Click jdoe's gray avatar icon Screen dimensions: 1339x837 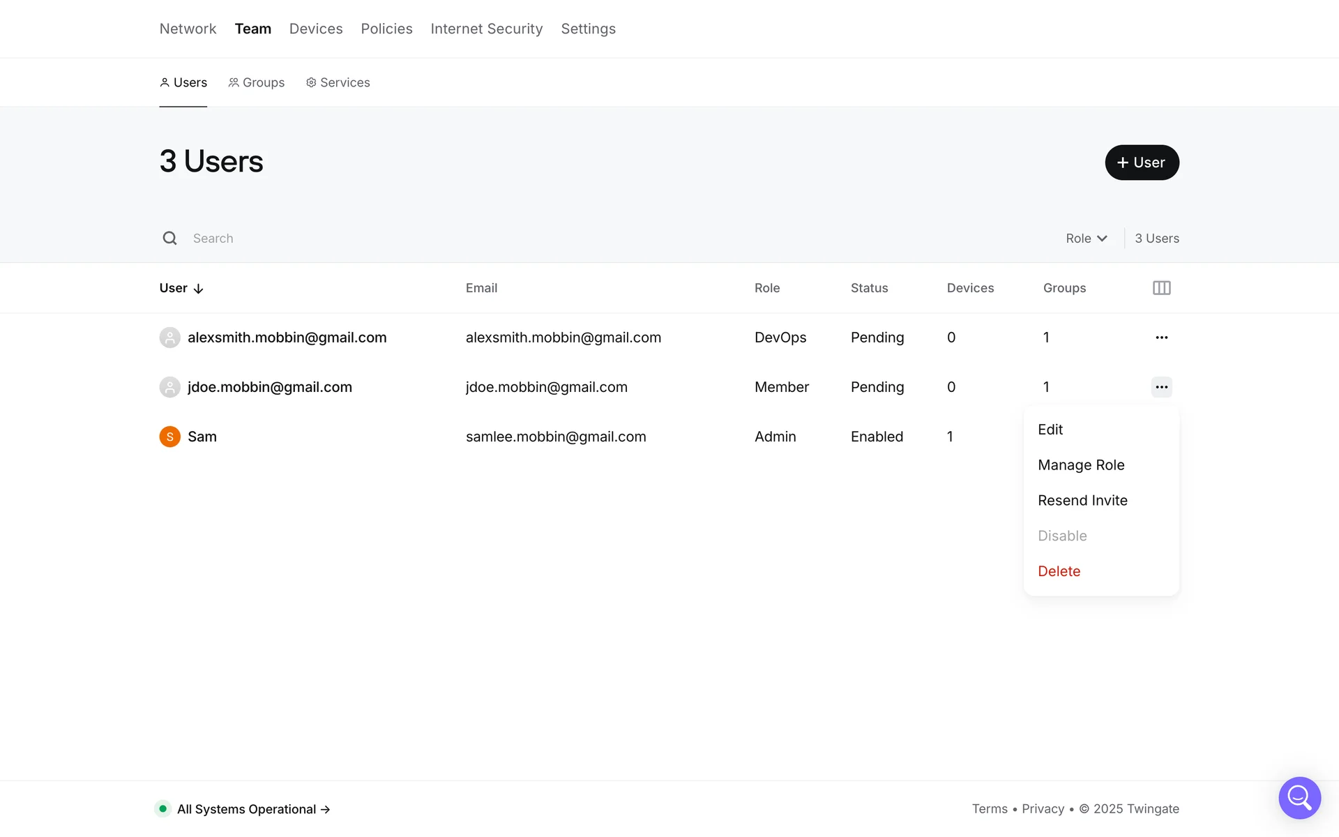pyautogui.click(x=169, y=387)
